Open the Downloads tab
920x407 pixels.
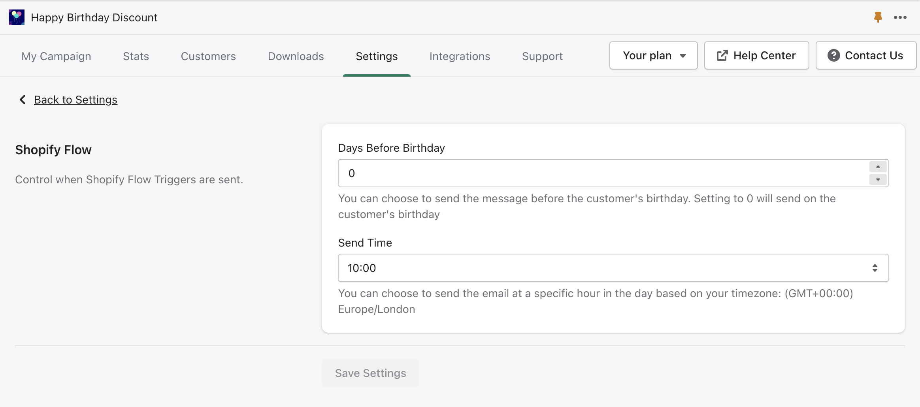[x=296, y=56]
